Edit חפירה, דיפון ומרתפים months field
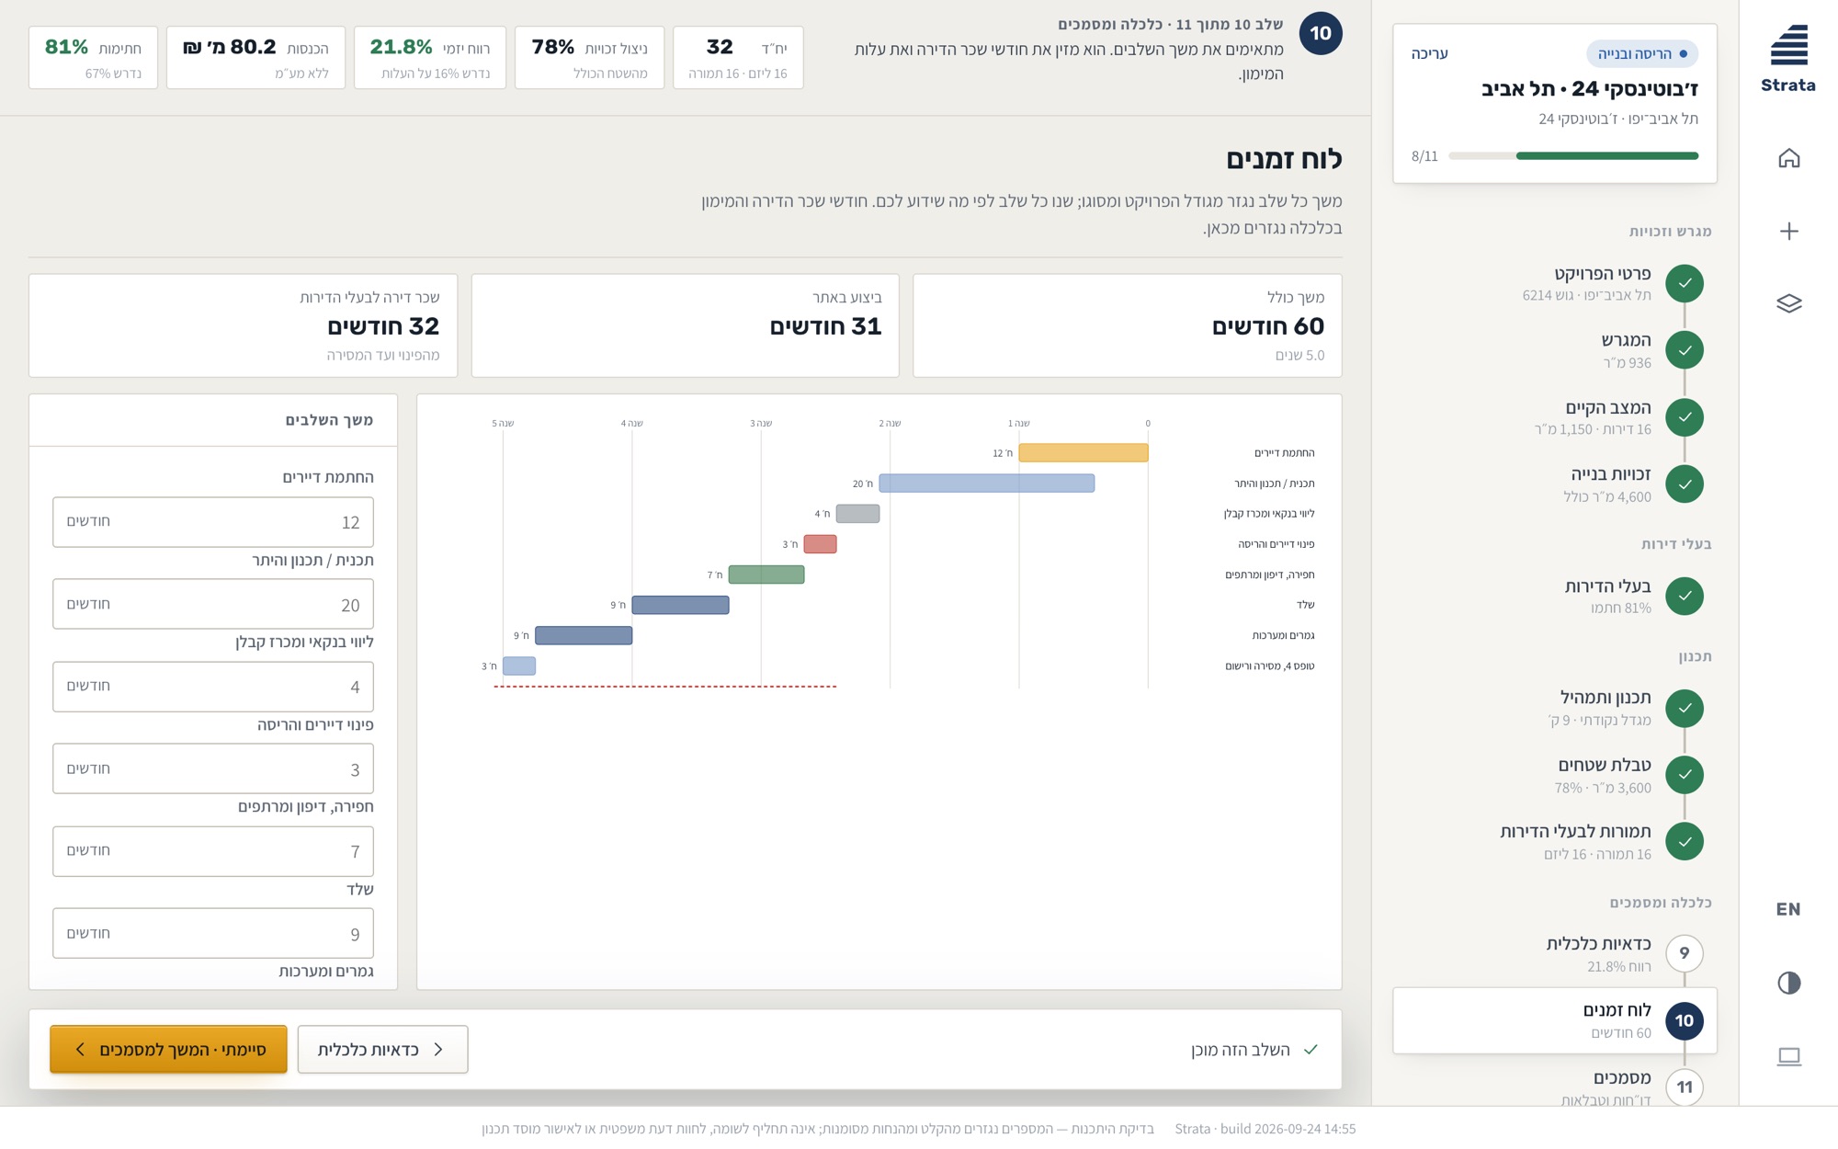 213,851
